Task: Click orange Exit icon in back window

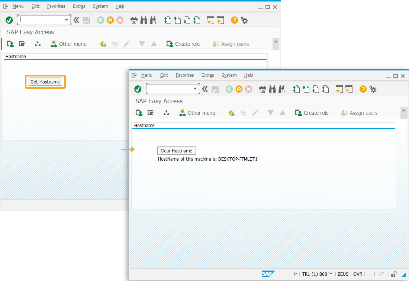Action: (110, 20)
